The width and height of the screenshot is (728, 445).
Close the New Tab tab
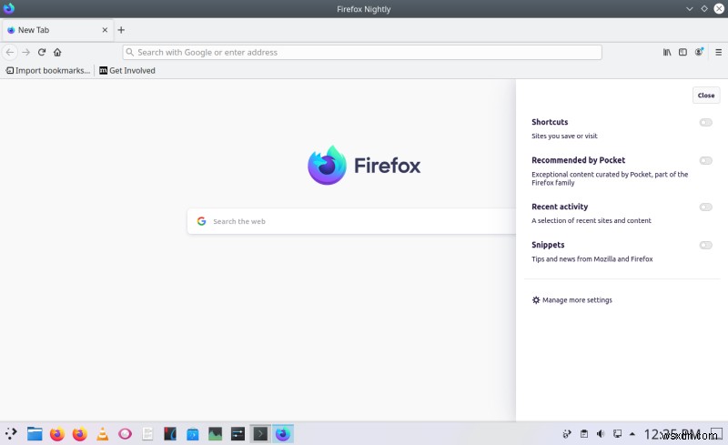[105, 30]
